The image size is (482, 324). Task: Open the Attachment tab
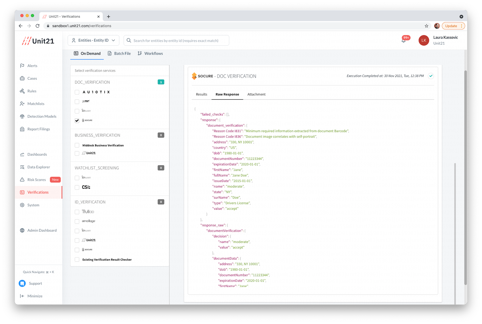click(256, 94)
